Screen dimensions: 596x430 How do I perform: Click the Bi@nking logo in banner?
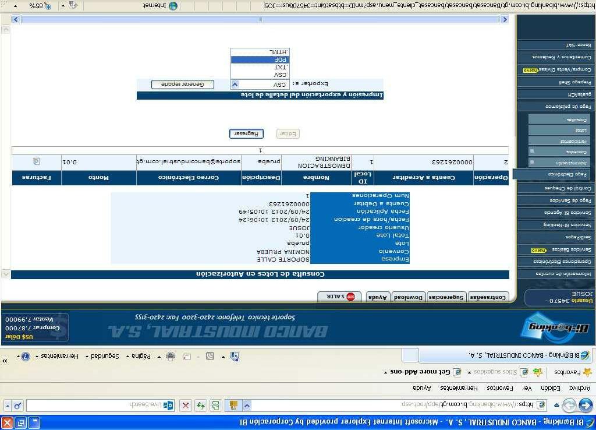[x=555, y=327]
